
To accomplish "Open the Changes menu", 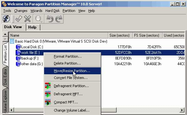I will pyautogui.click(x=21, y=11).
